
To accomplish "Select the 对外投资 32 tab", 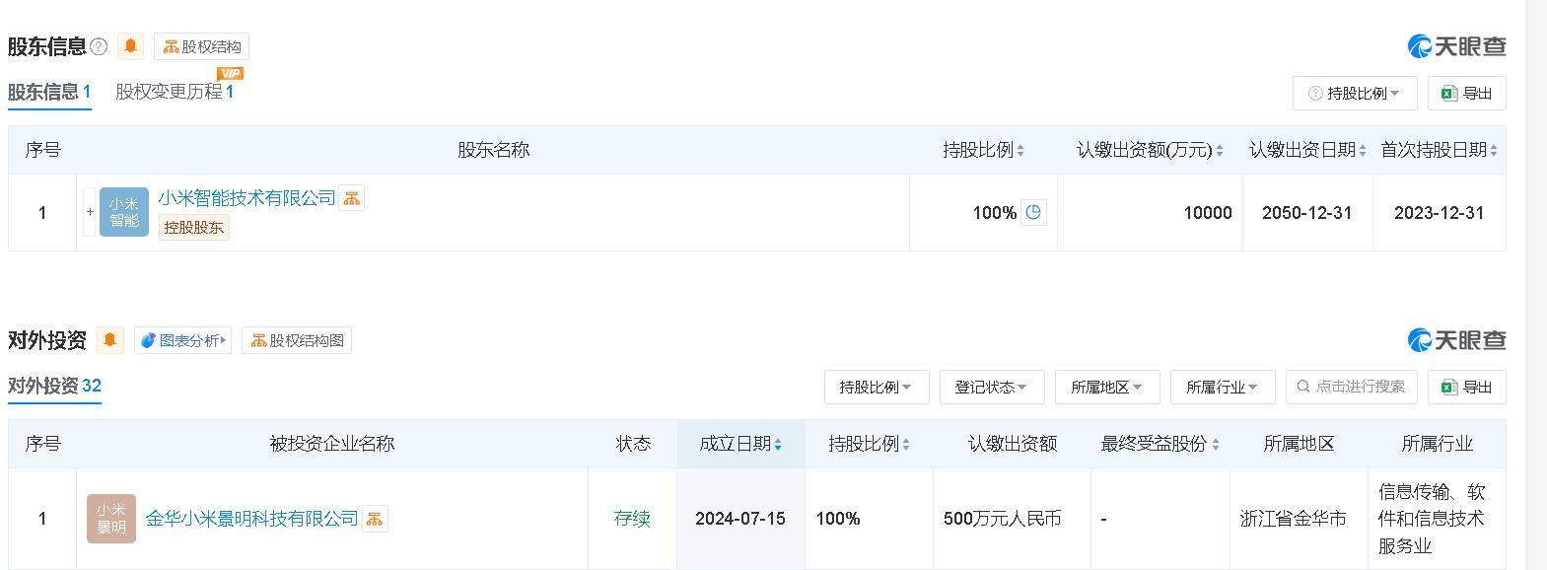I will pyautogui.click(x=54, y=386).
